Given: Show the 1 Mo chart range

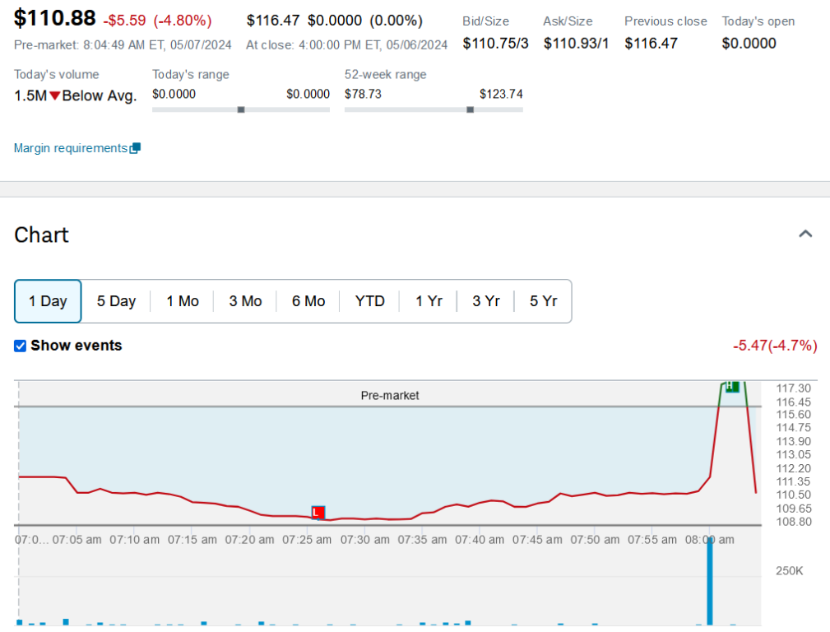Looking at the screenshot, I should [x=183, y=301].
